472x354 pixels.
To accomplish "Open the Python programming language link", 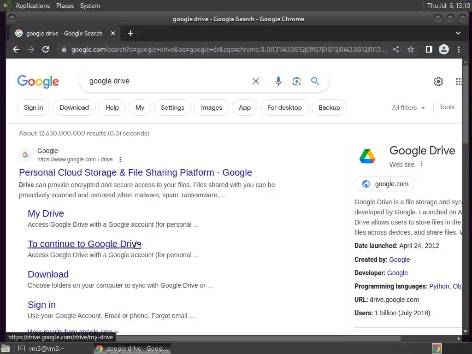I will coord(439,286).
